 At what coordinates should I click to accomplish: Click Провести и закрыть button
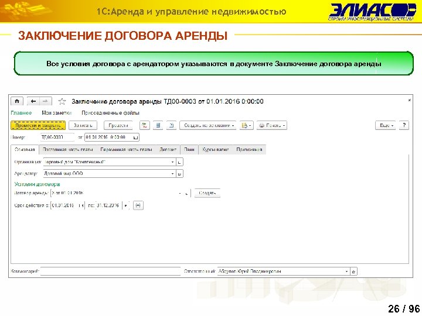38,125
